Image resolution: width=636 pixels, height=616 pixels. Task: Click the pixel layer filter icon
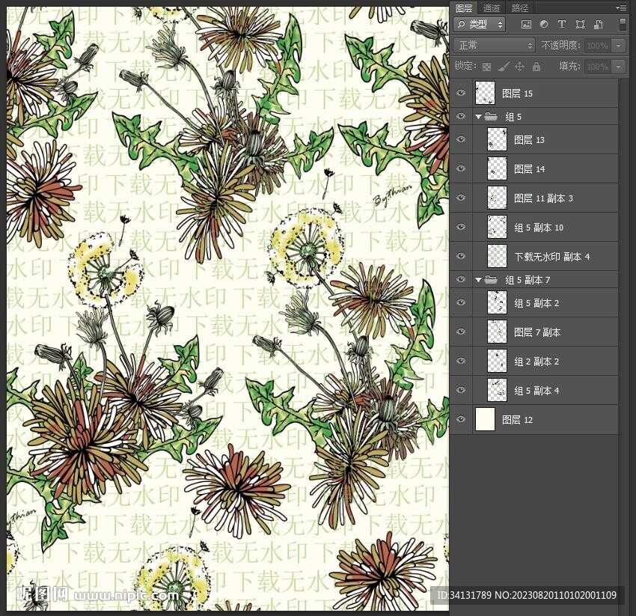click(x=525, y=25)
